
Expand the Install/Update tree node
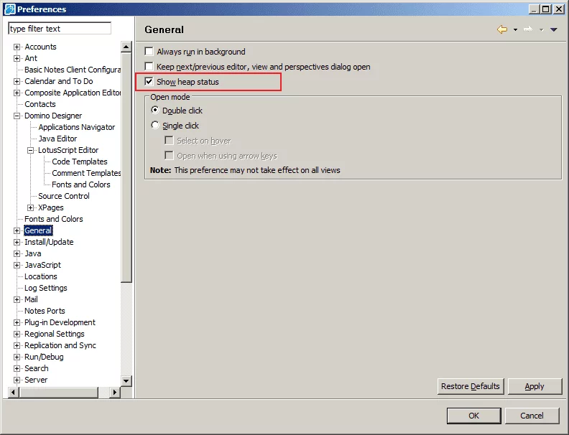[x=17, y=242]
